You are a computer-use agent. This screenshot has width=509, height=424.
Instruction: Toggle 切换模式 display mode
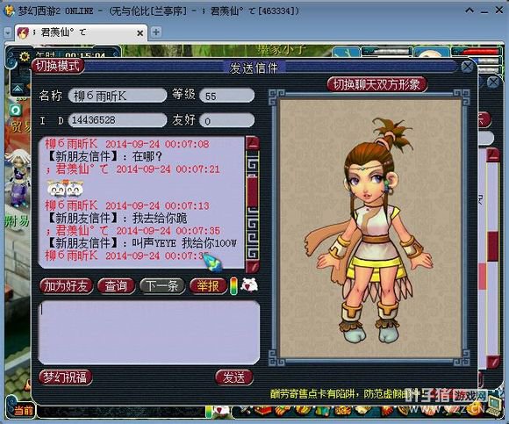(x=58, y=66)
